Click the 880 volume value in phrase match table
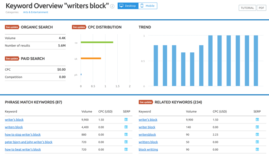269x154 pixels. tap(84, 134)
